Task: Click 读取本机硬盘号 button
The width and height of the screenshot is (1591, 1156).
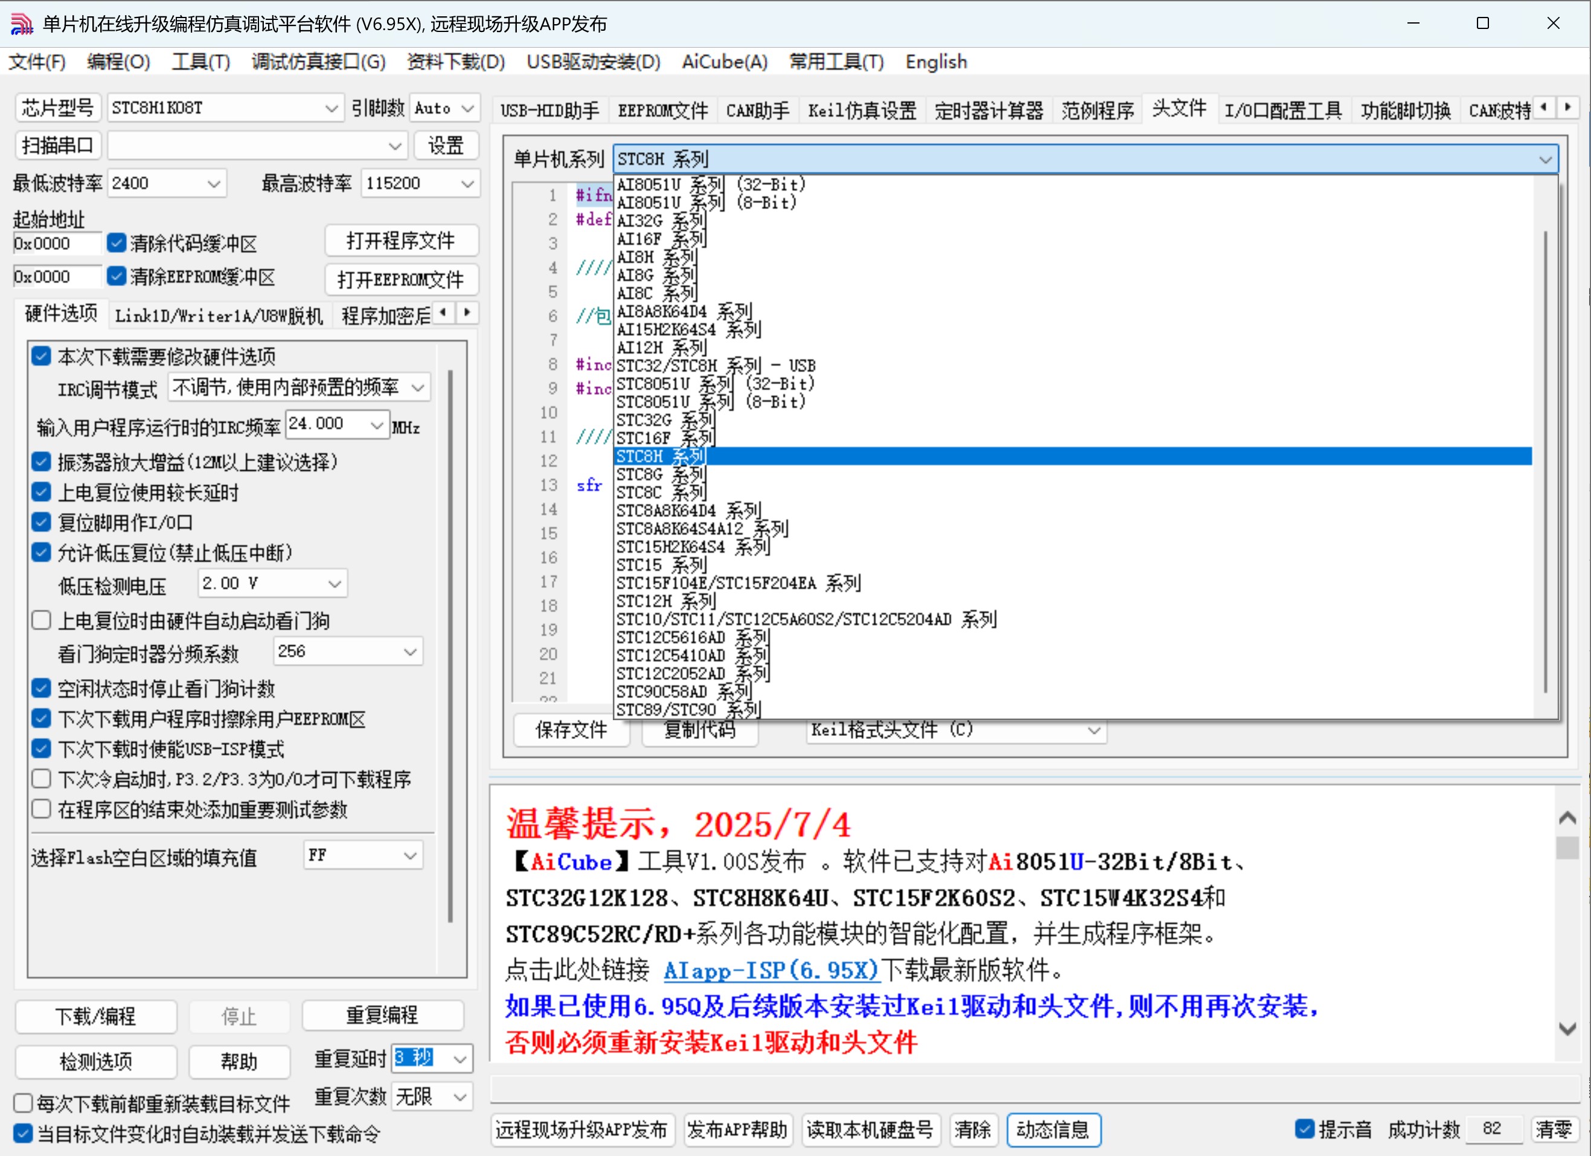Action: [x=870, y=1129]
